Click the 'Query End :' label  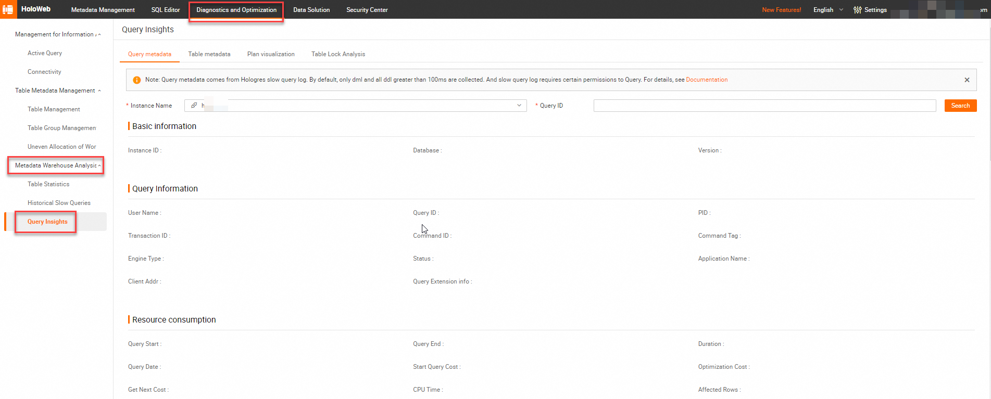point(429,344)
